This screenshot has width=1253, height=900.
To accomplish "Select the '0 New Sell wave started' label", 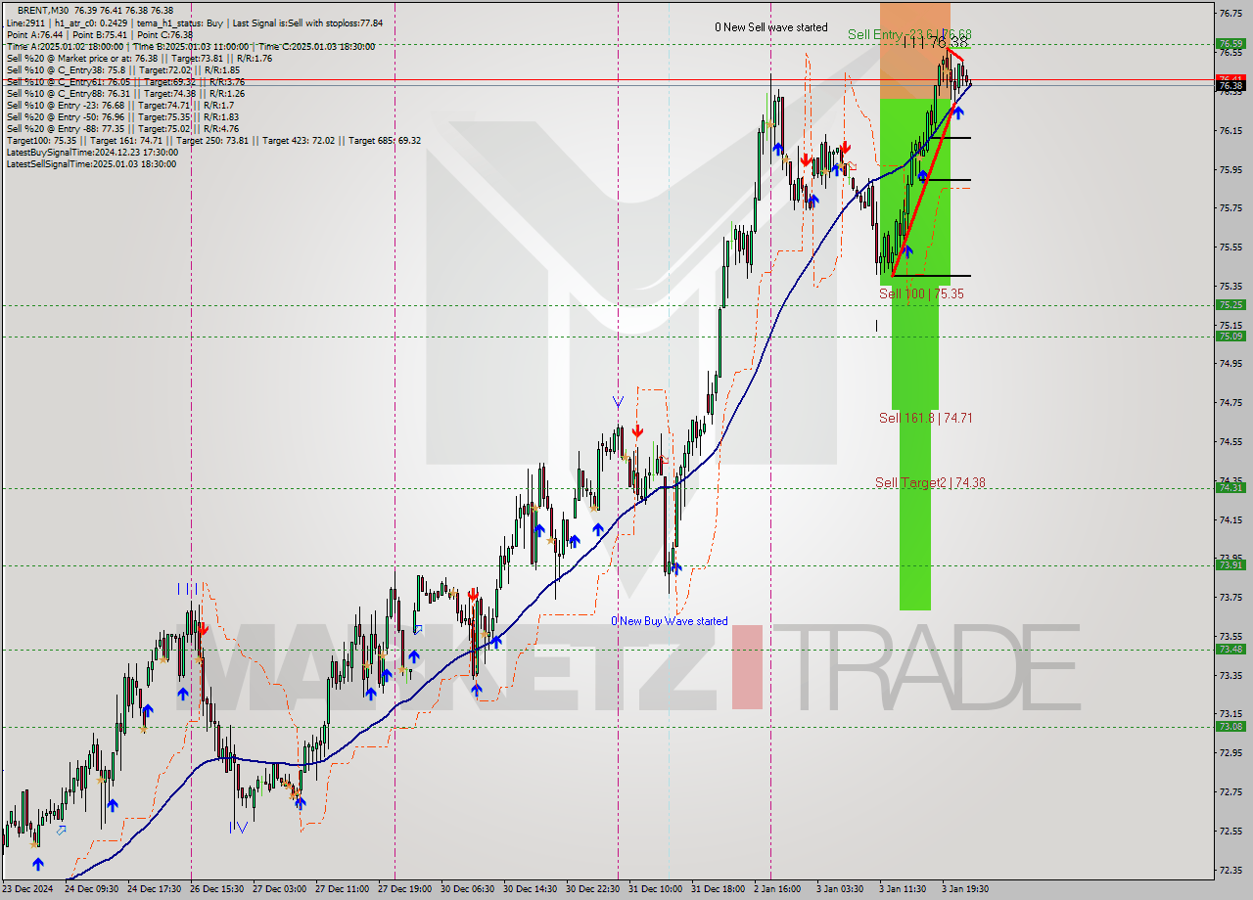I will (771, 27).
